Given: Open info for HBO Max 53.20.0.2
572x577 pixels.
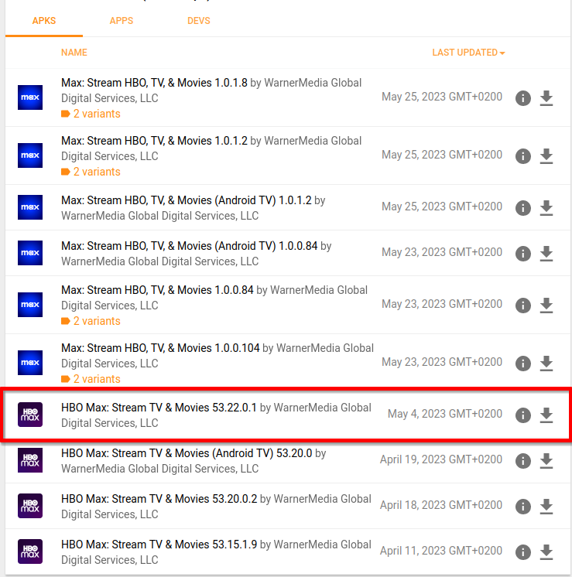Looking at the screenshot, I should coord(523,507).
